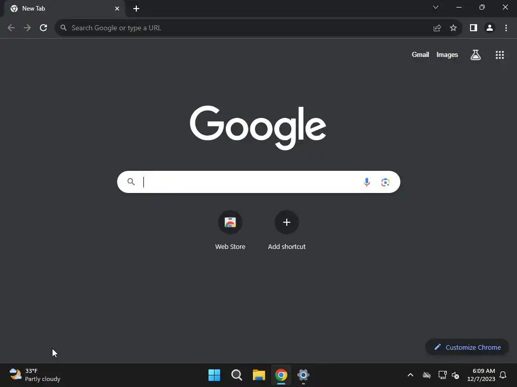This screenshot has width=517, height=387.
Task: Click the Add shortcut label text
Action: (x=287, y=246)
